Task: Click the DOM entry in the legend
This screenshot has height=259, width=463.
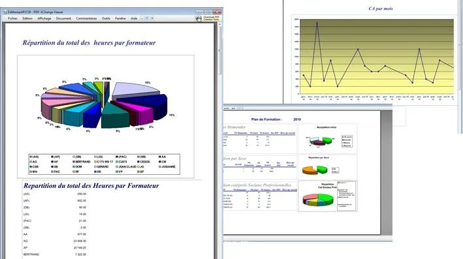Action: click(x=77, y=166)
